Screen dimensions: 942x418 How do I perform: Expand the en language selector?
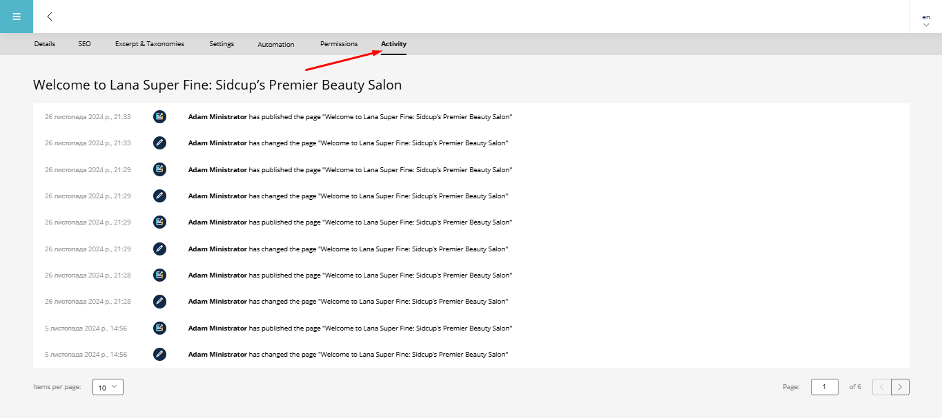(x=925, y=21)
